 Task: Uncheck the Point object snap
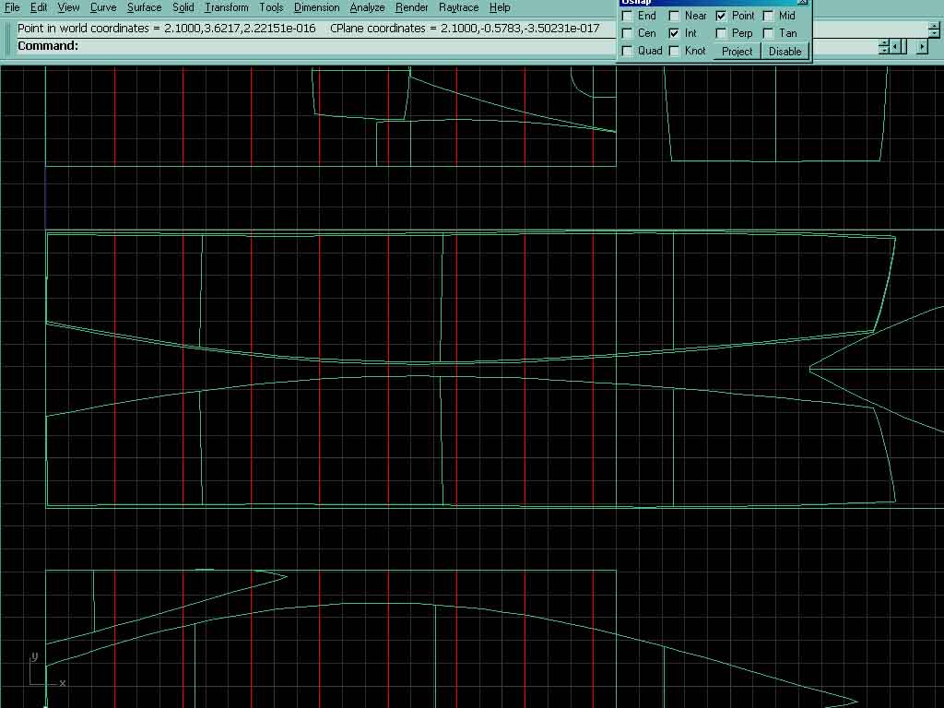click(x=722, y=16)
